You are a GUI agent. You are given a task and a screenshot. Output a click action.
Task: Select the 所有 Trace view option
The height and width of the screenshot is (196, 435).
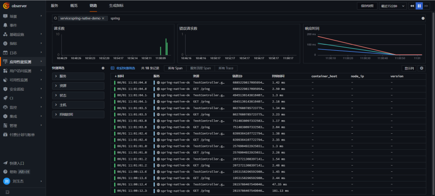(226, 68)
